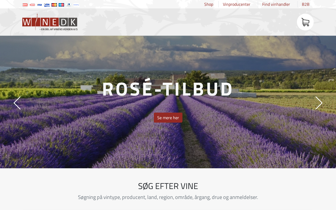Open the Vinproducenter menu item

pos(237,4)
